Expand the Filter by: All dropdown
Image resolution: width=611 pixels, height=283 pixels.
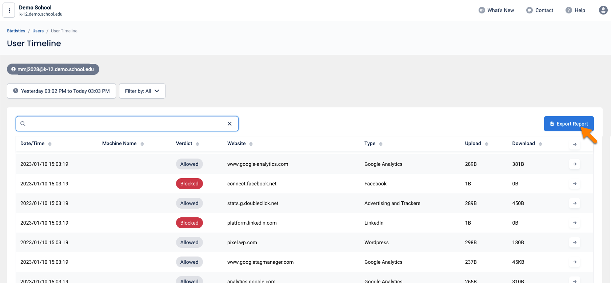point(142,91)
